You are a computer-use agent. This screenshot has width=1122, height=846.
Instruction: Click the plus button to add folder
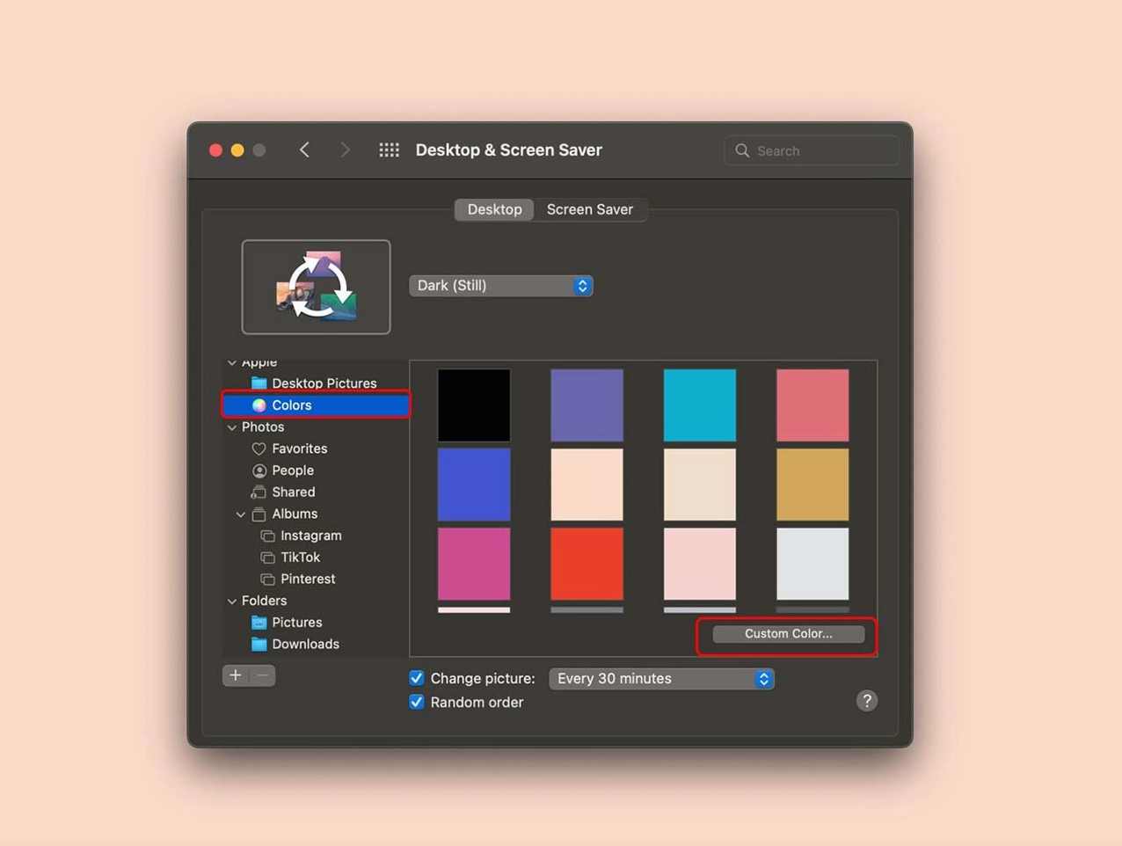click(236, 675)
